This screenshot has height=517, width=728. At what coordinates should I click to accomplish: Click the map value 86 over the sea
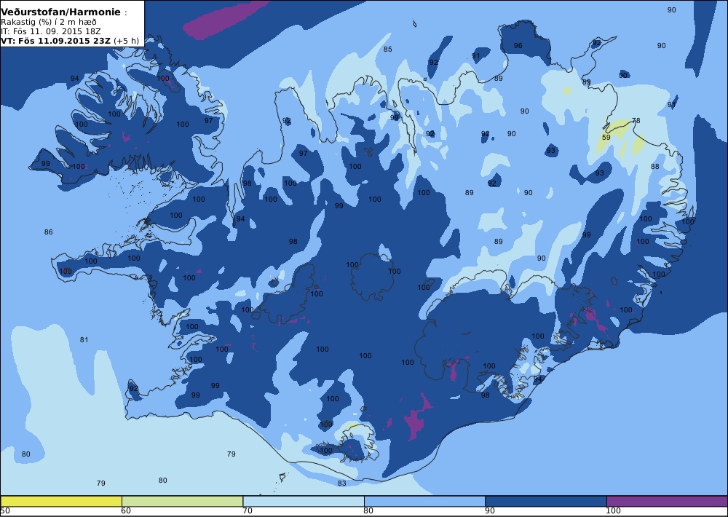(48, 232)
